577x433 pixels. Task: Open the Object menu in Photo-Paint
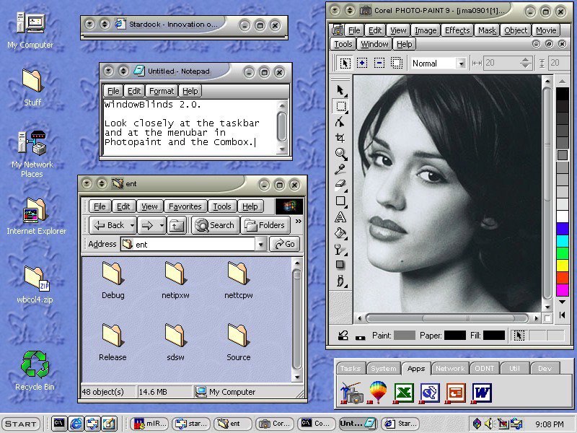pyautogui.click(x=516, y=30)
